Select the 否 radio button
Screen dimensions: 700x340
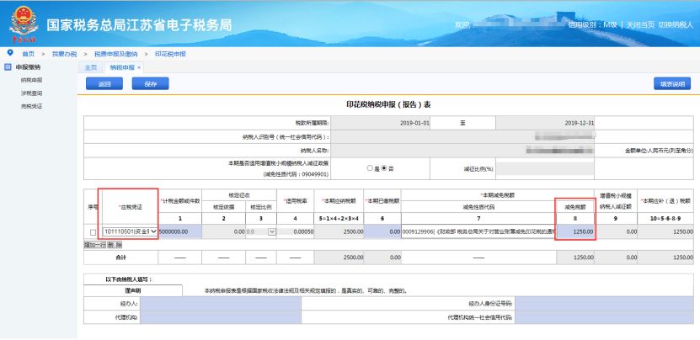click(384, 167)
